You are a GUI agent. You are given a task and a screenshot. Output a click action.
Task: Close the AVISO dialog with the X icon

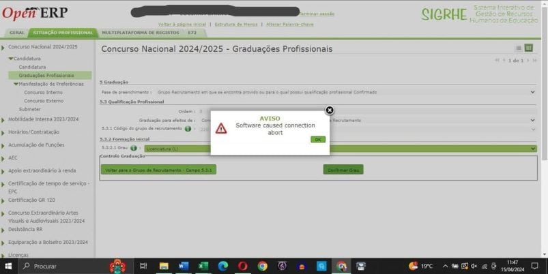tap(330, 110)
